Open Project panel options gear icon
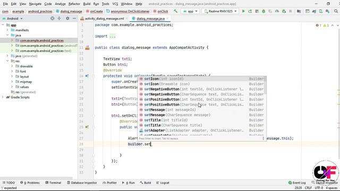Screen dimensions: 340x191 pyautogui.click(x=67, y=19)
